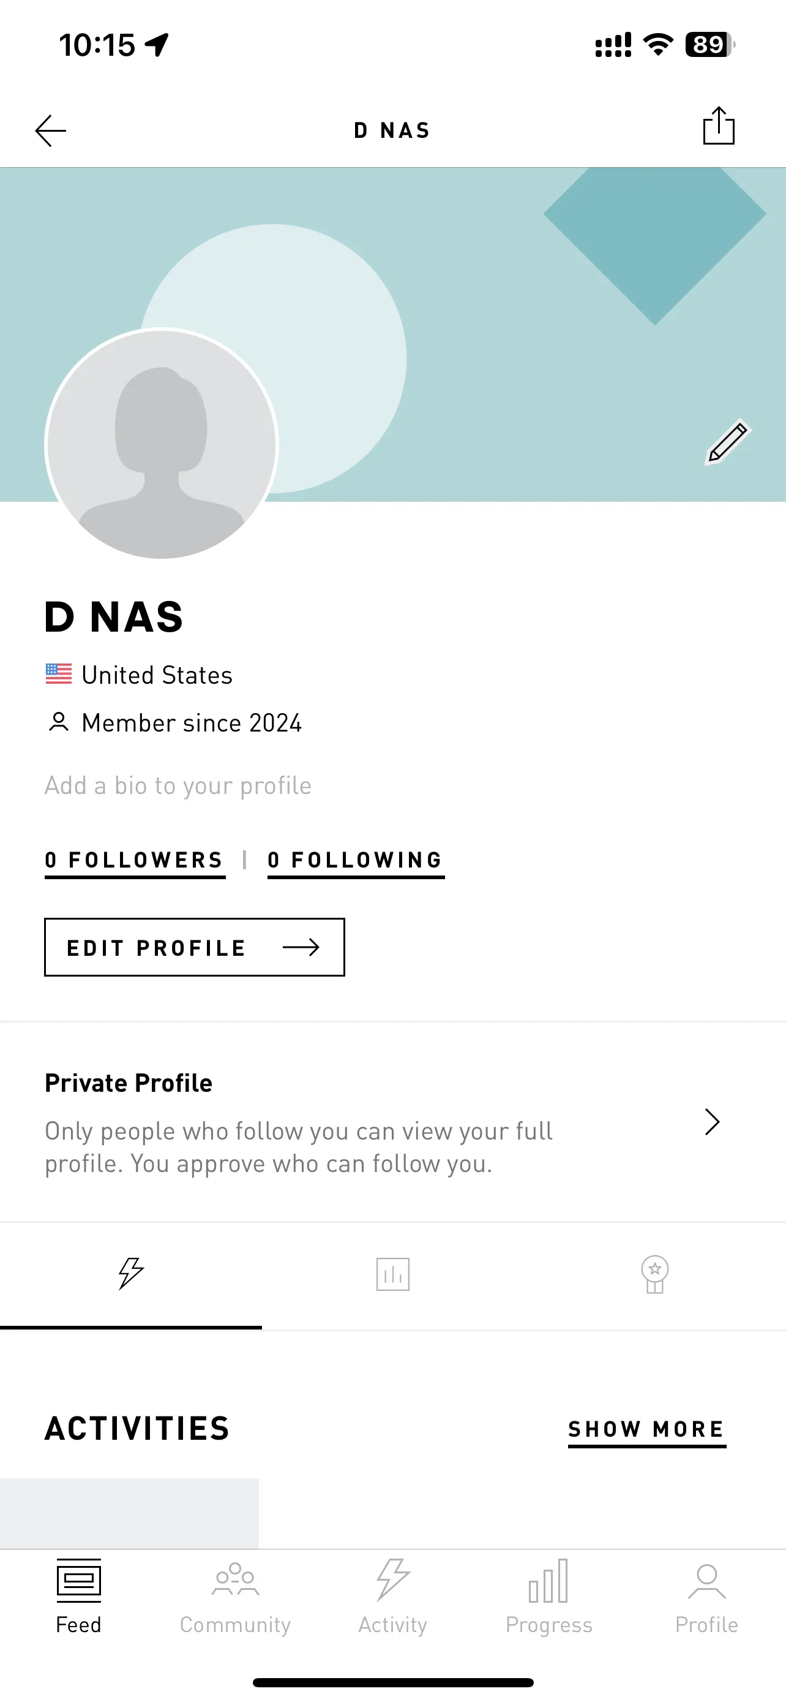Open the Community tab in bottom bar
The height and width of the screenshot is (1702, 786).
[236, 1596]
